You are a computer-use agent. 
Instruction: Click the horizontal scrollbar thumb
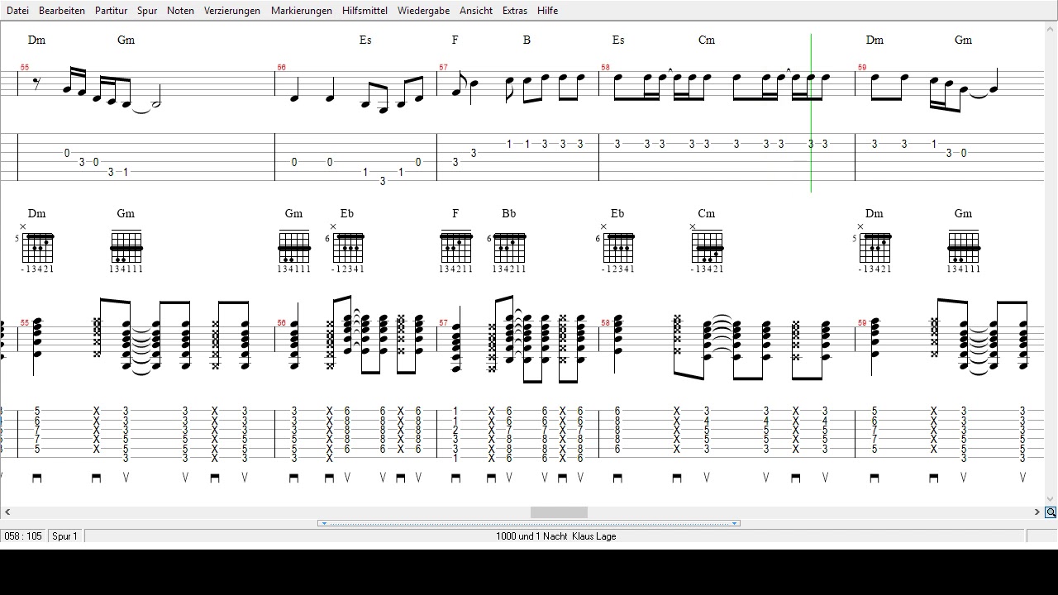pyautogui.click(x=559, y=512)
